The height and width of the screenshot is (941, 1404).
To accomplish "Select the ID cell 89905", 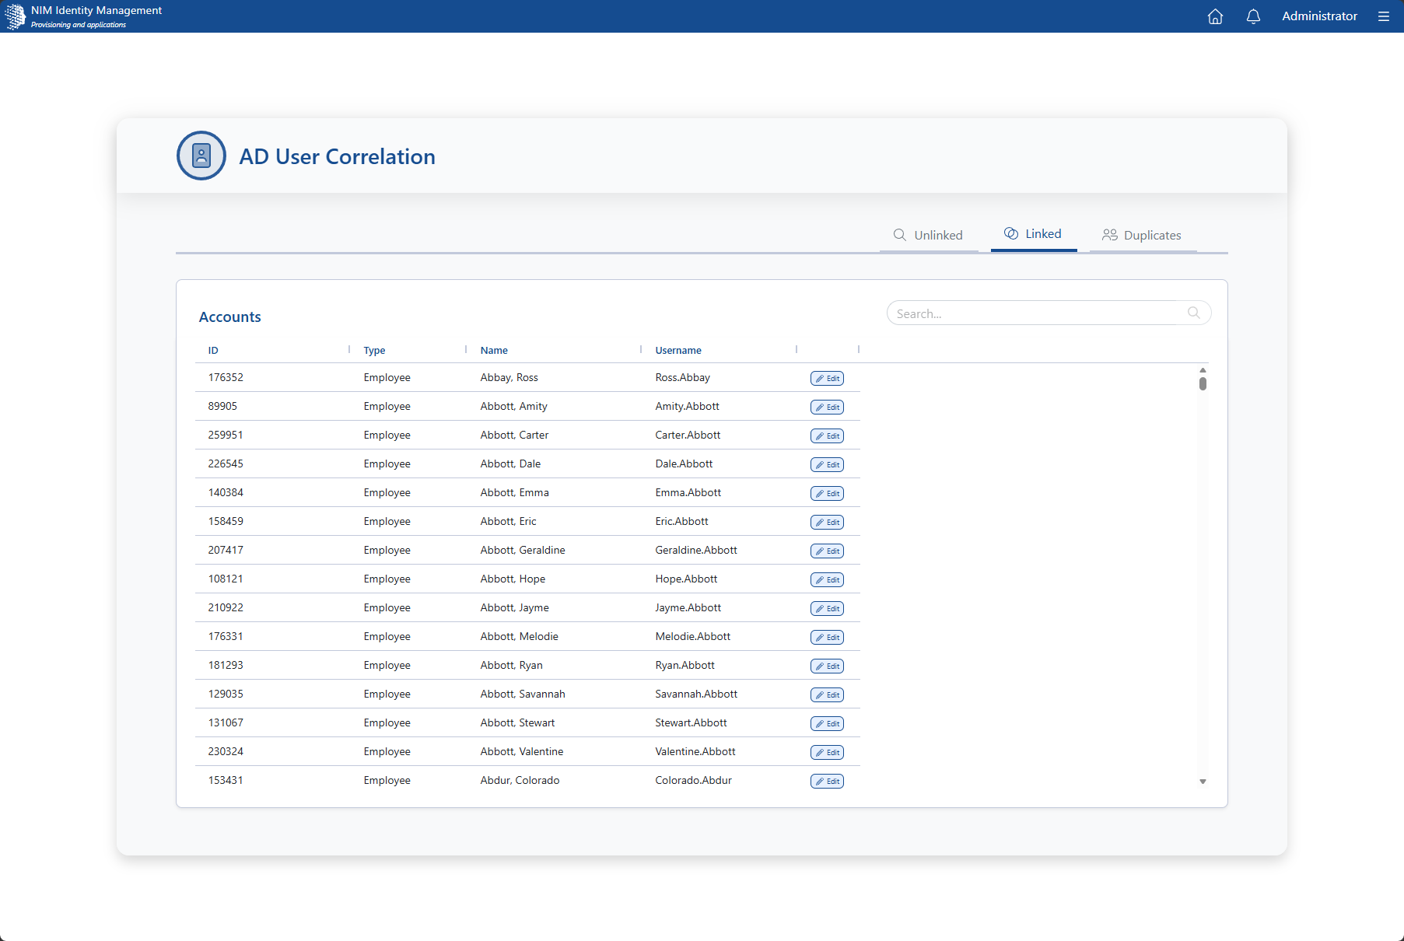I will click(x=222, y=406).
